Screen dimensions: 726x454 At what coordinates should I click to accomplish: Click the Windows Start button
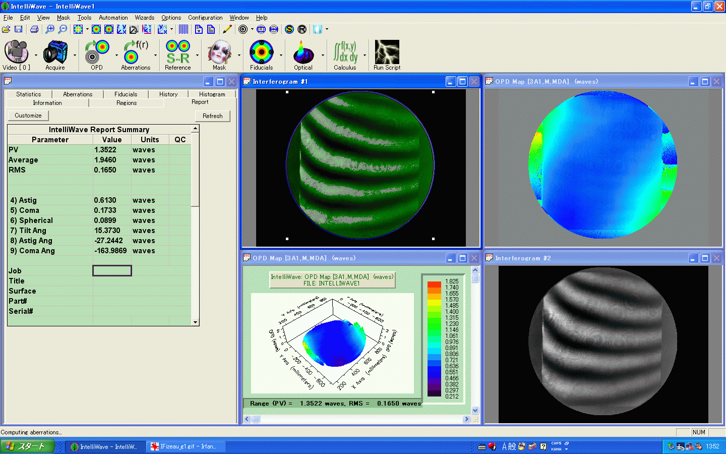click(x=27, y=446)
